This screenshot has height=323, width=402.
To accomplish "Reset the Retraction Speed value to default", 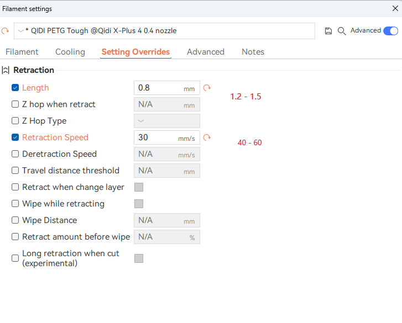I will click(x=207, y=137).
